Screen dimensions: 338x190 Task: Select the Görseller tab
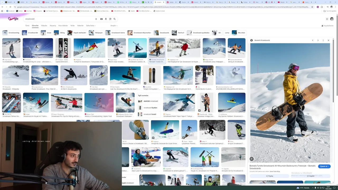pyautogui.click(x=35, y=26)
